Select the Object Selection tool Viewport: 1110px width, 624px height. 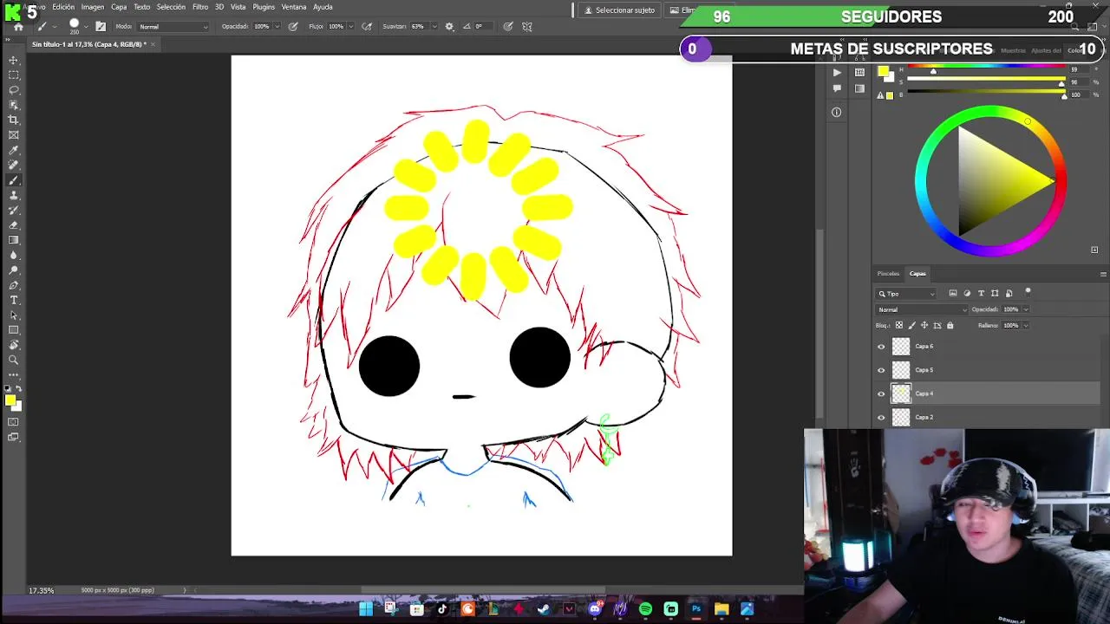[x=14, y=105]
